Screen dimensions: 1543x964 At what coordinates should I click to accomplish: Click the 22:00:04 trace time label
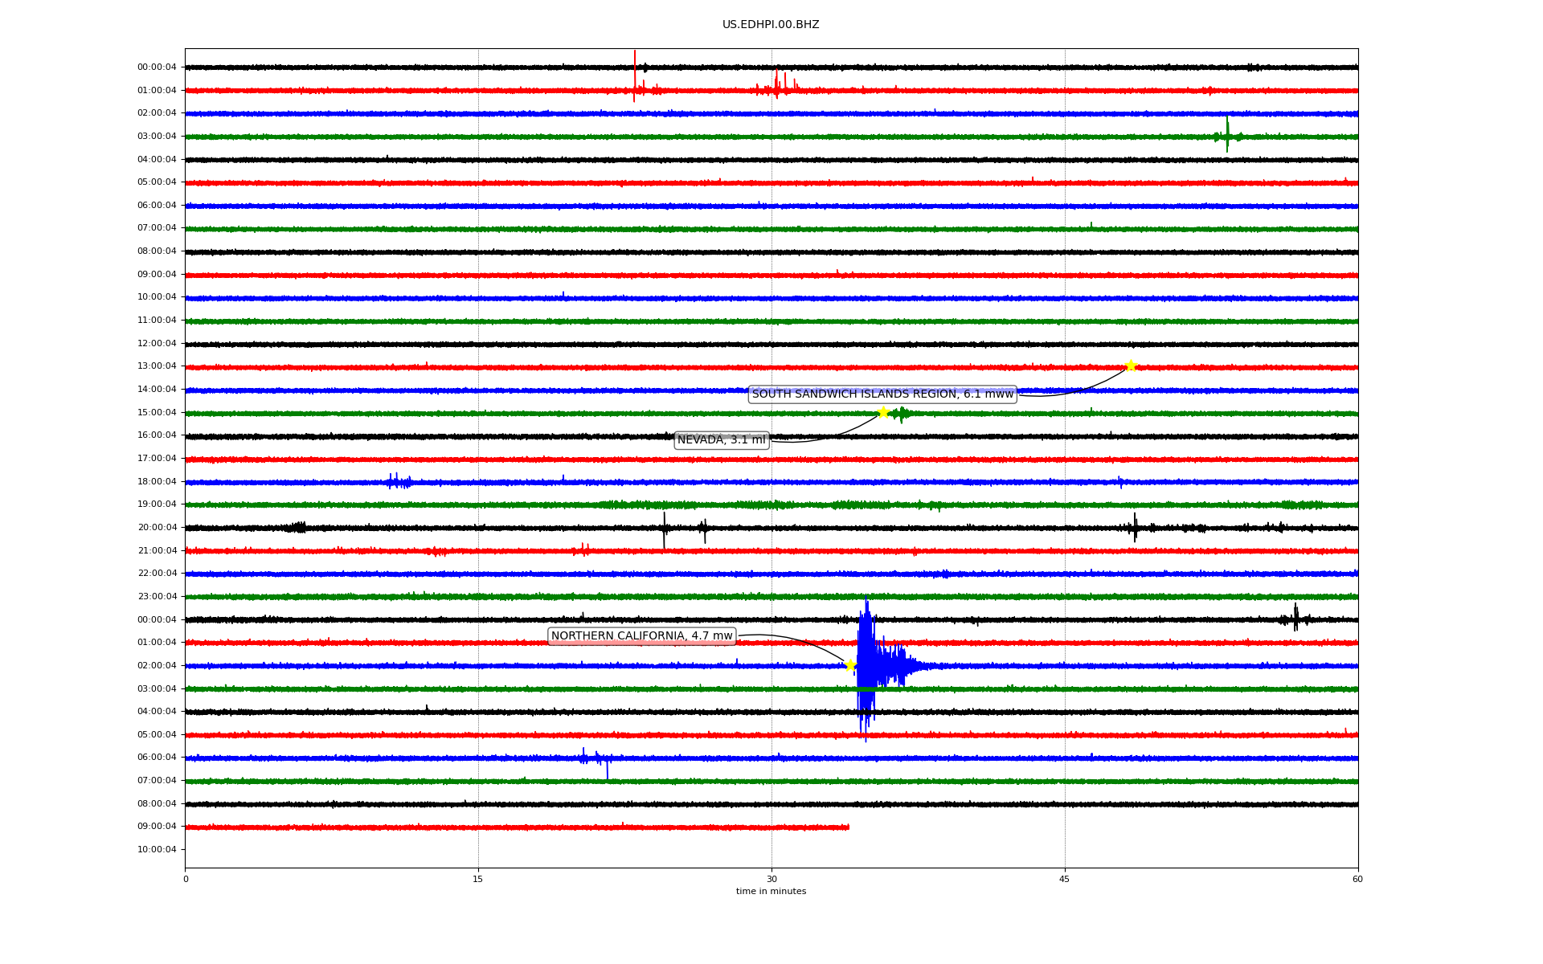[157, 574]
